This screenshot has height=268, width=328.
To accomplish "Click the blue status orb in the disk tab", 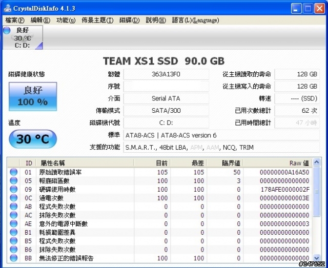I will [x=7, y=30].
